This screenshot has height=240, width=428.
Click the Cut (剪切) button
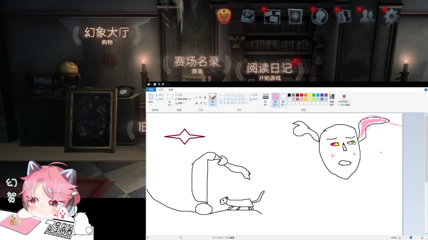point(160,95)
